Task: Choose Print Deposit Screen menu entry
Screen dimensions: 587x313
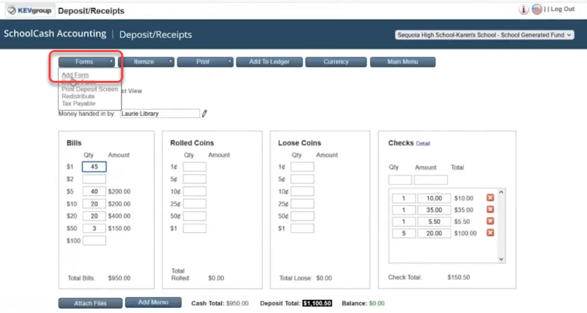Action: pos(90,89)
